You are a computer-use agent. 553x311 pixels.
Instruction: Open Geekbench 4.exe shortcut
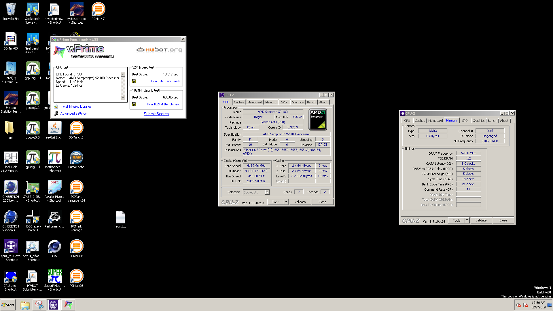[x=32, y=43]
